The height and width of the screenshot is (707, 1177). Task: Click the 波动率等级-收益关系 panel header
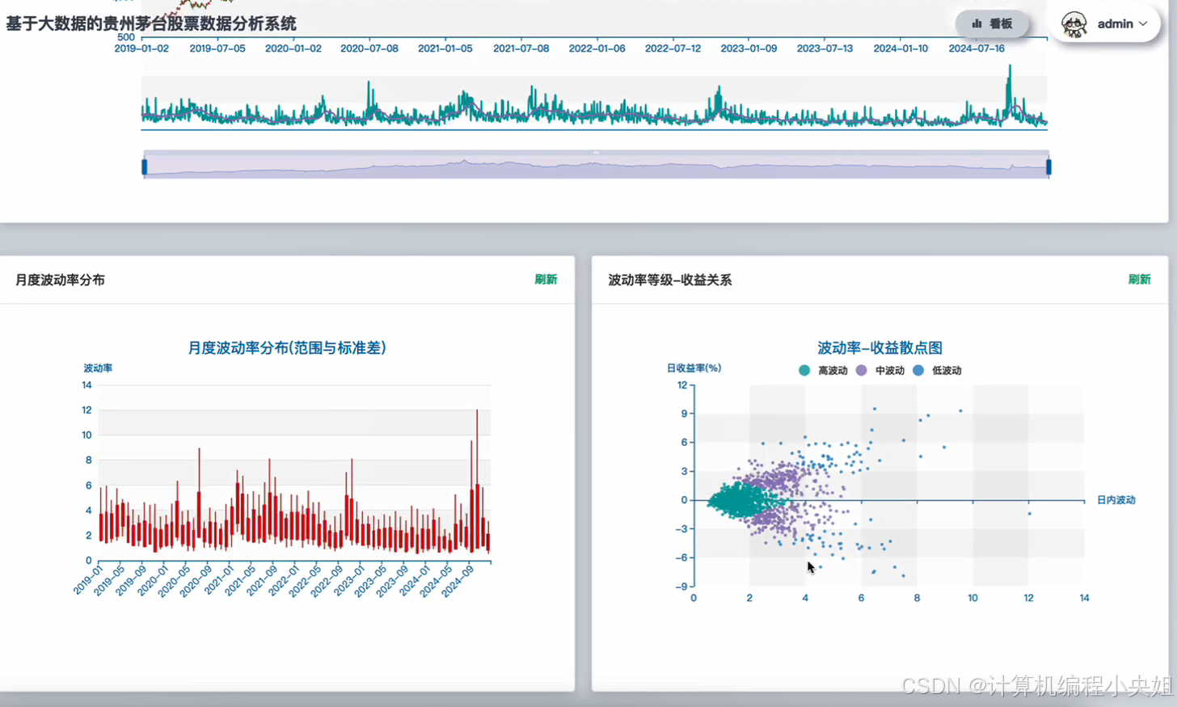click(670, 280)
